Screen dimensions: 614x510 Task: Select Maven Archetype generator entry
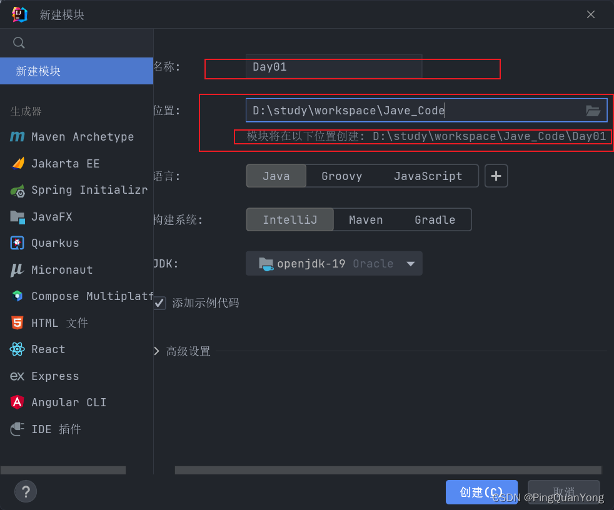(x=76, y=137)
